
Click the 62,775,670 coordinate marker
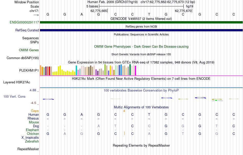pos(183,11)
